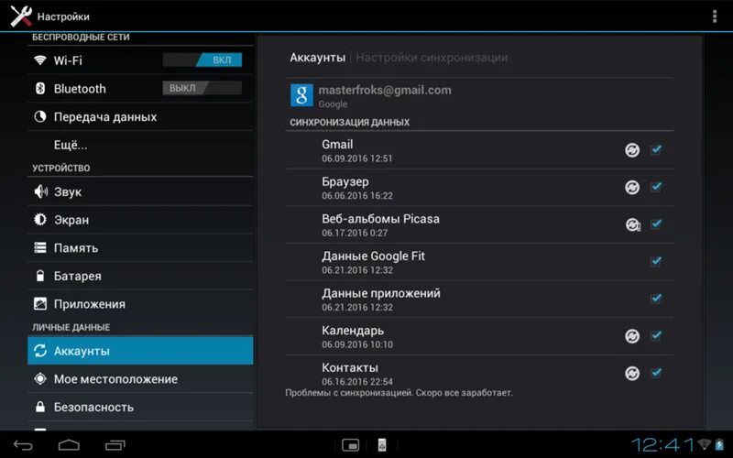Uncheck Веб-альбомы Picasa sync checkbox

(656, 224)
